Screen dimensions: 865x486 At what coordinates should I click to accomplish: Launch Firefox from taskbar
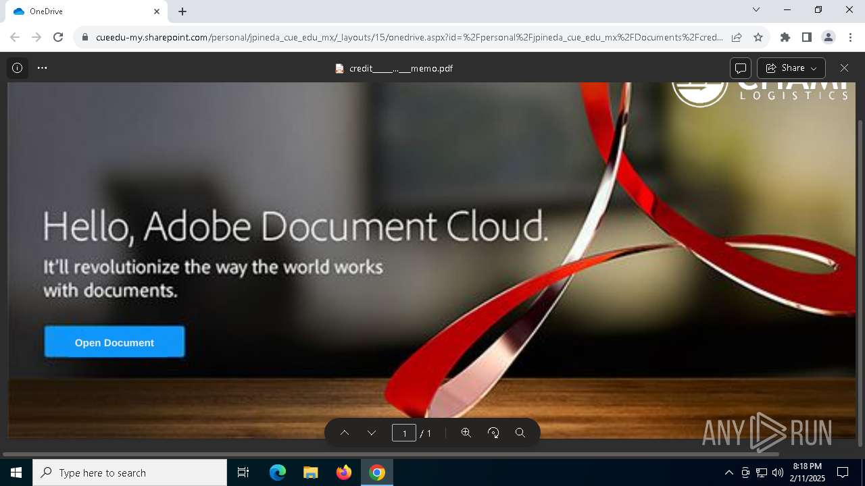tap(344, 473)
